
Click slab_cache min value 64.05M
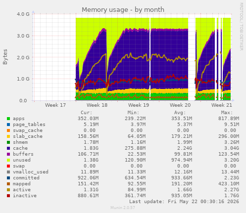[x=137, y=136]
